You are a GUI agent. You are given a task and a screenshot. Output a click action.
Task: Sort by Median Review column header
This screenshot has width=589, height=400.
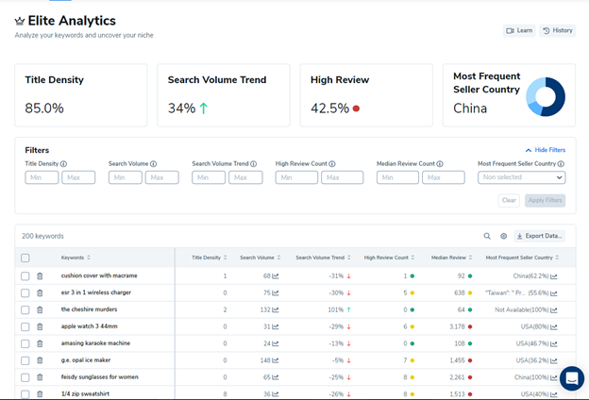449,258
